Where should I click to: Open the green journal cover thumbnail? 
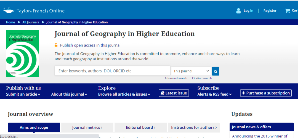coord(22,53)
